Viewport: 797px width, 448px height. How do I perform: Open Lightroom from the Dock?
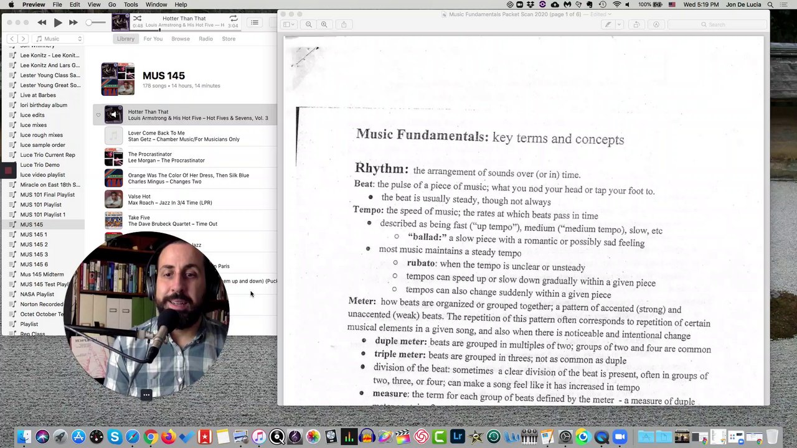point(458,437)
